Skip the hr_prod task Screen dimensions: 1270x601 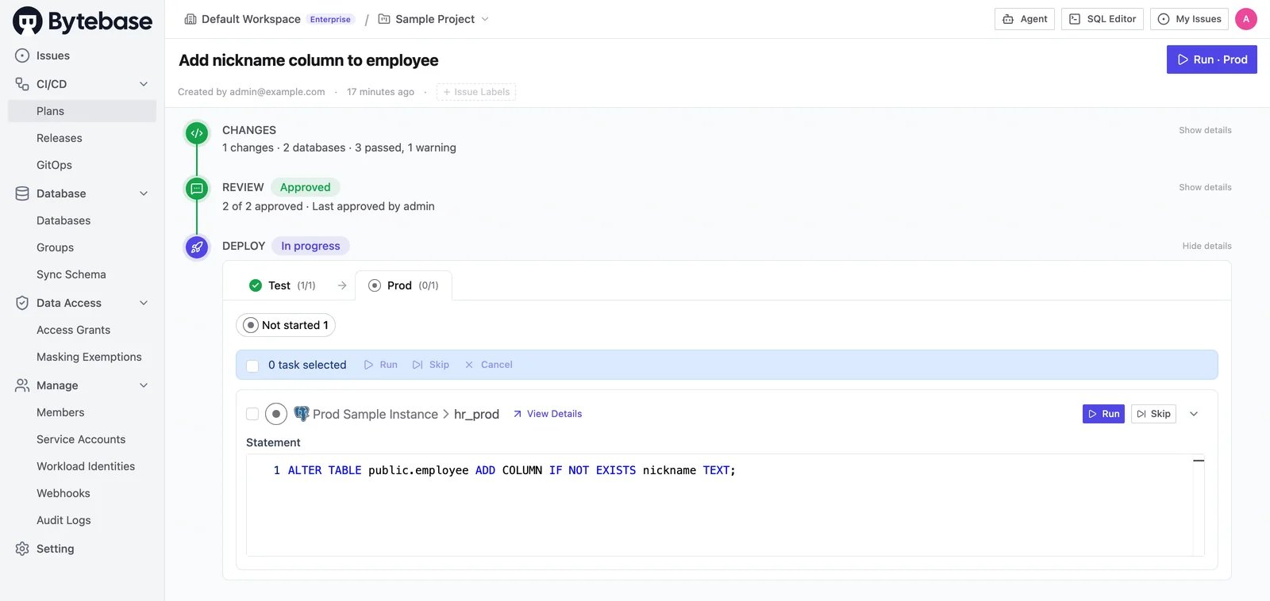(x=1153, y=414)
